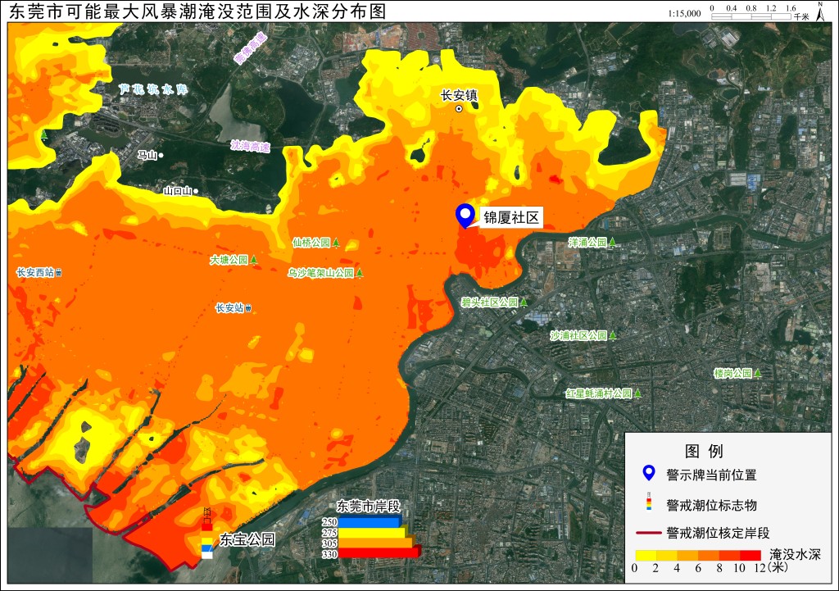Click the 图例 legend title

coord(704,452)
